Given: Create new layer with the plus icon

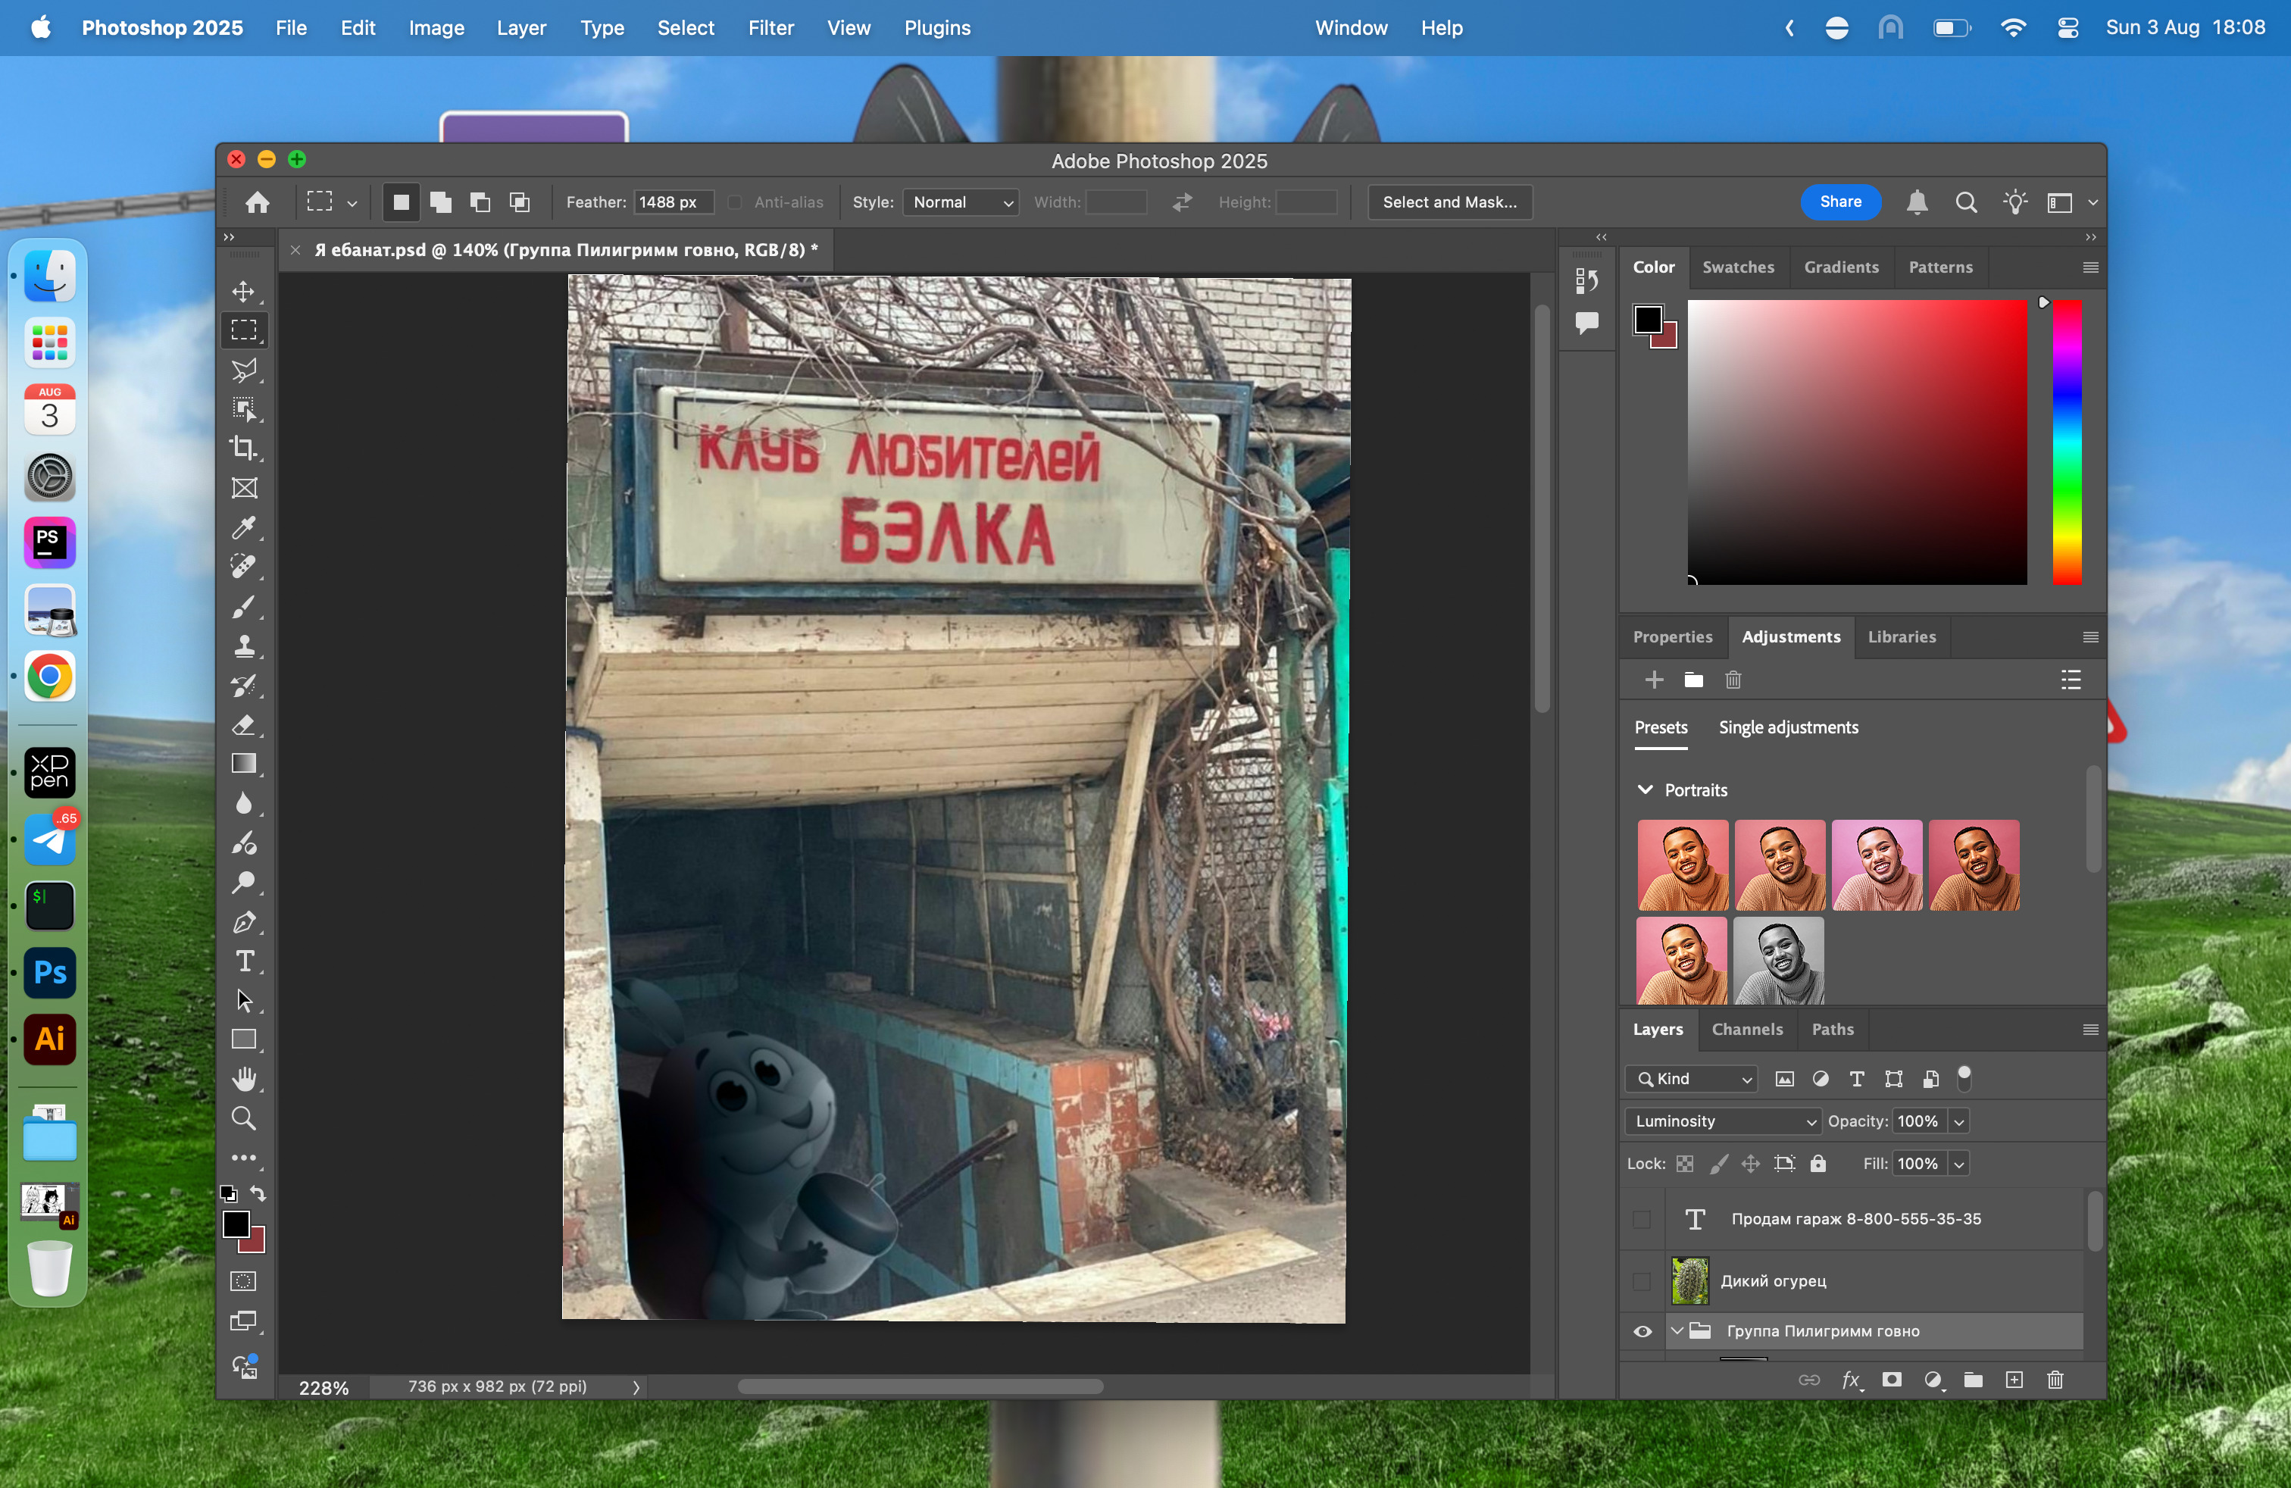Looking at the screenshot, I should (x=2014, y=1379).
